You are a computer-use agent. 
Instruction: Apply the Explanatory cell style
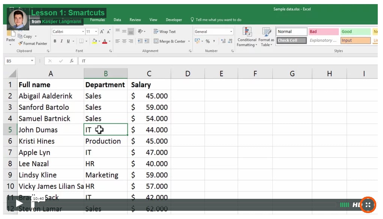point(323,40)
